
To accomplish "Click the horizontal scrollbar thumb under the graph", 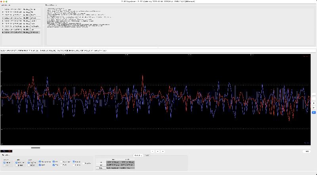I will click(x=35, y=148).
